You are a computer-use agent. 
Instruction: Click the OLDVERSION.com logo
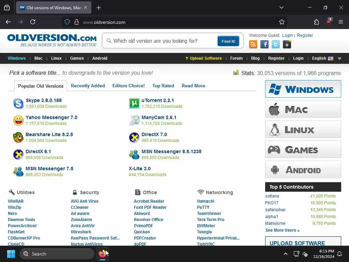52,40
